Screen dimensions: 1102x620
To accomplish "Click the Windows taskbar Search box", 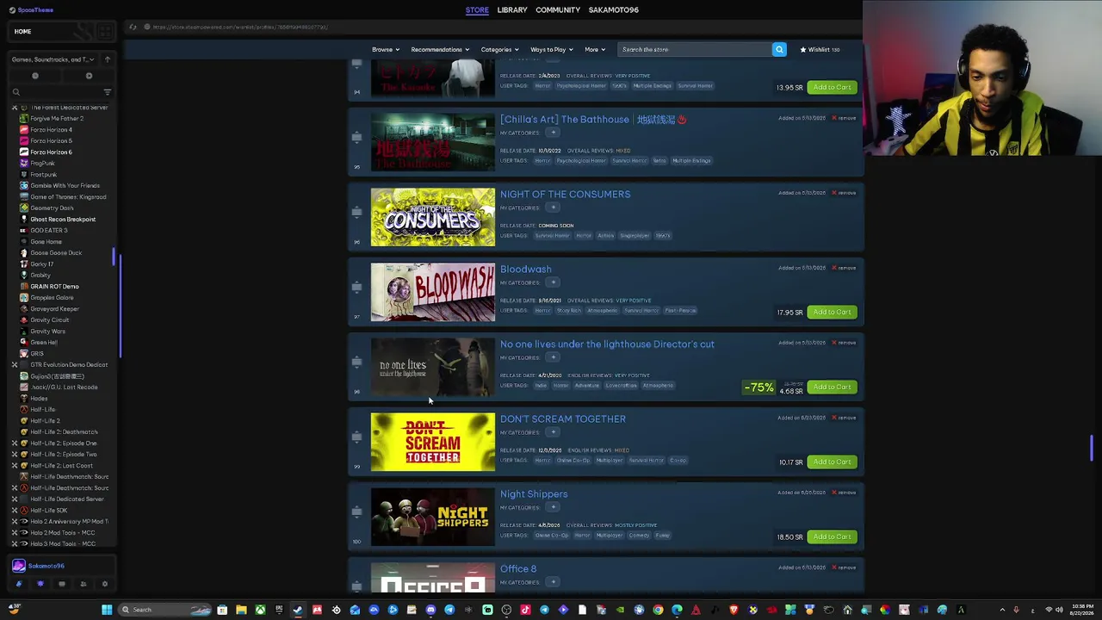I will pyautogui.click(x=165, y=610).
